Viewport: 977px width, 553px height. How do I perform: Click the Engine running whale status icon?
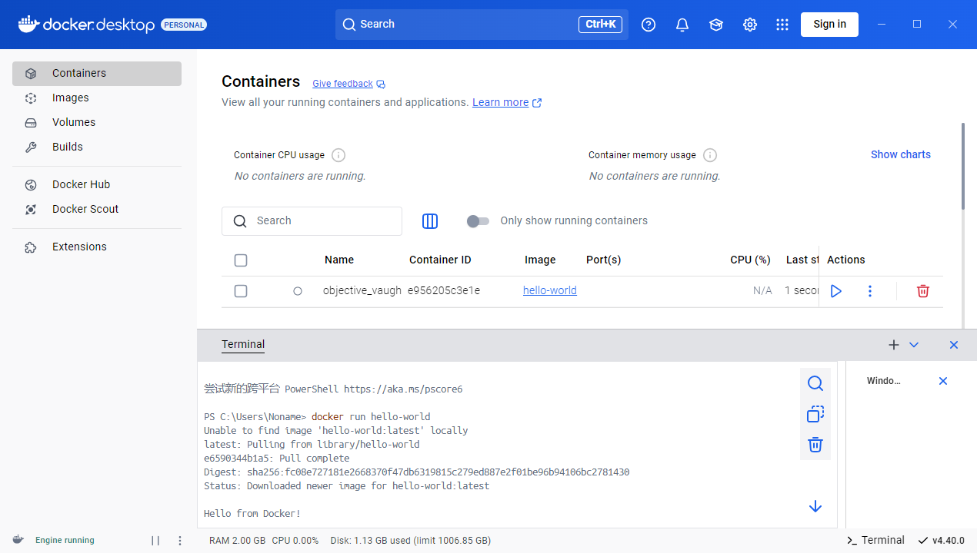point(18,540)
